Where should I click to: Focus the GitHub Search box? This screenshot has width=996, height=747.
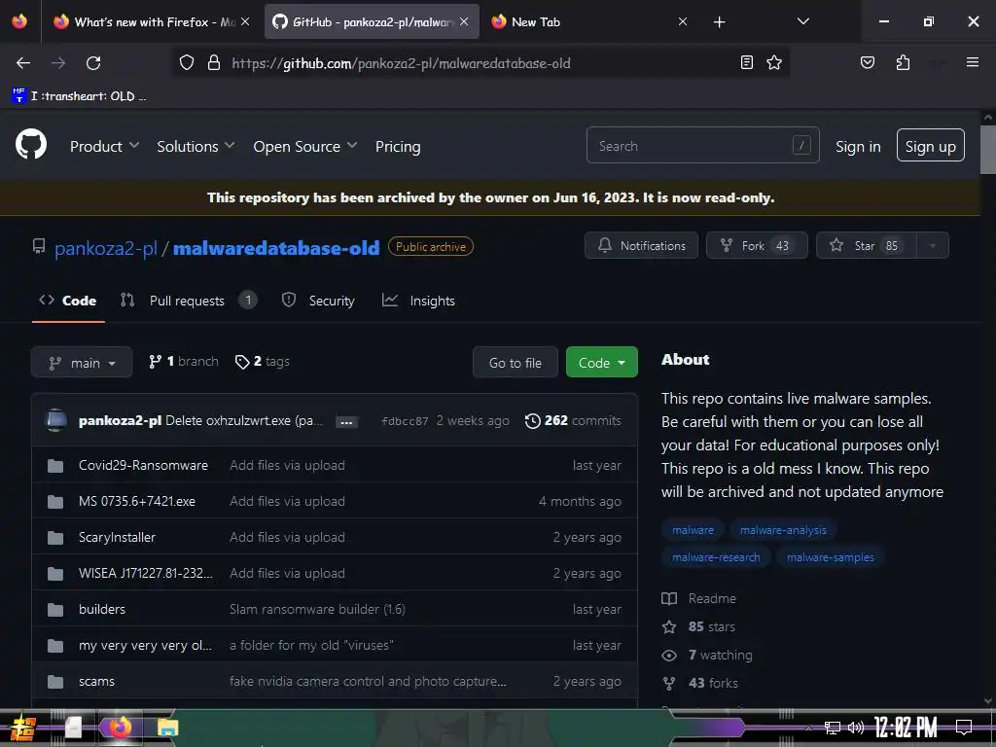pos(702,146)
